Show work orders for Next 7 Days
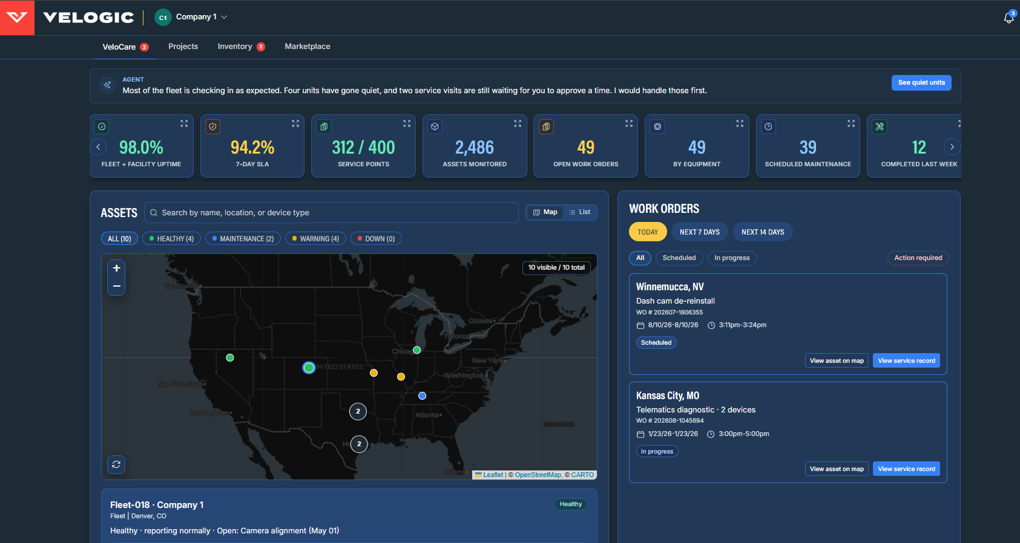This screenshot has height=543, width=1020. coord(700,232)
